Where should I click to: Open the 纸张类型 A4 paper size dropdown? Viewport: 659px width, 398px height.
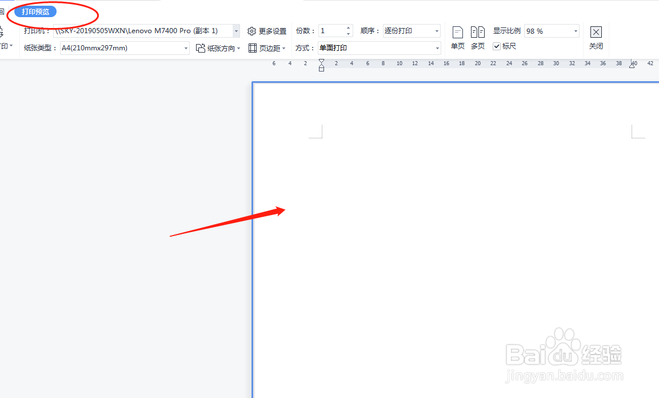185,48
